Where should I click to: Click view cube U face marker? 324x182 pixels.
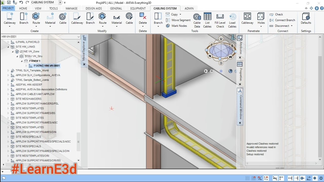coord(221,39)
